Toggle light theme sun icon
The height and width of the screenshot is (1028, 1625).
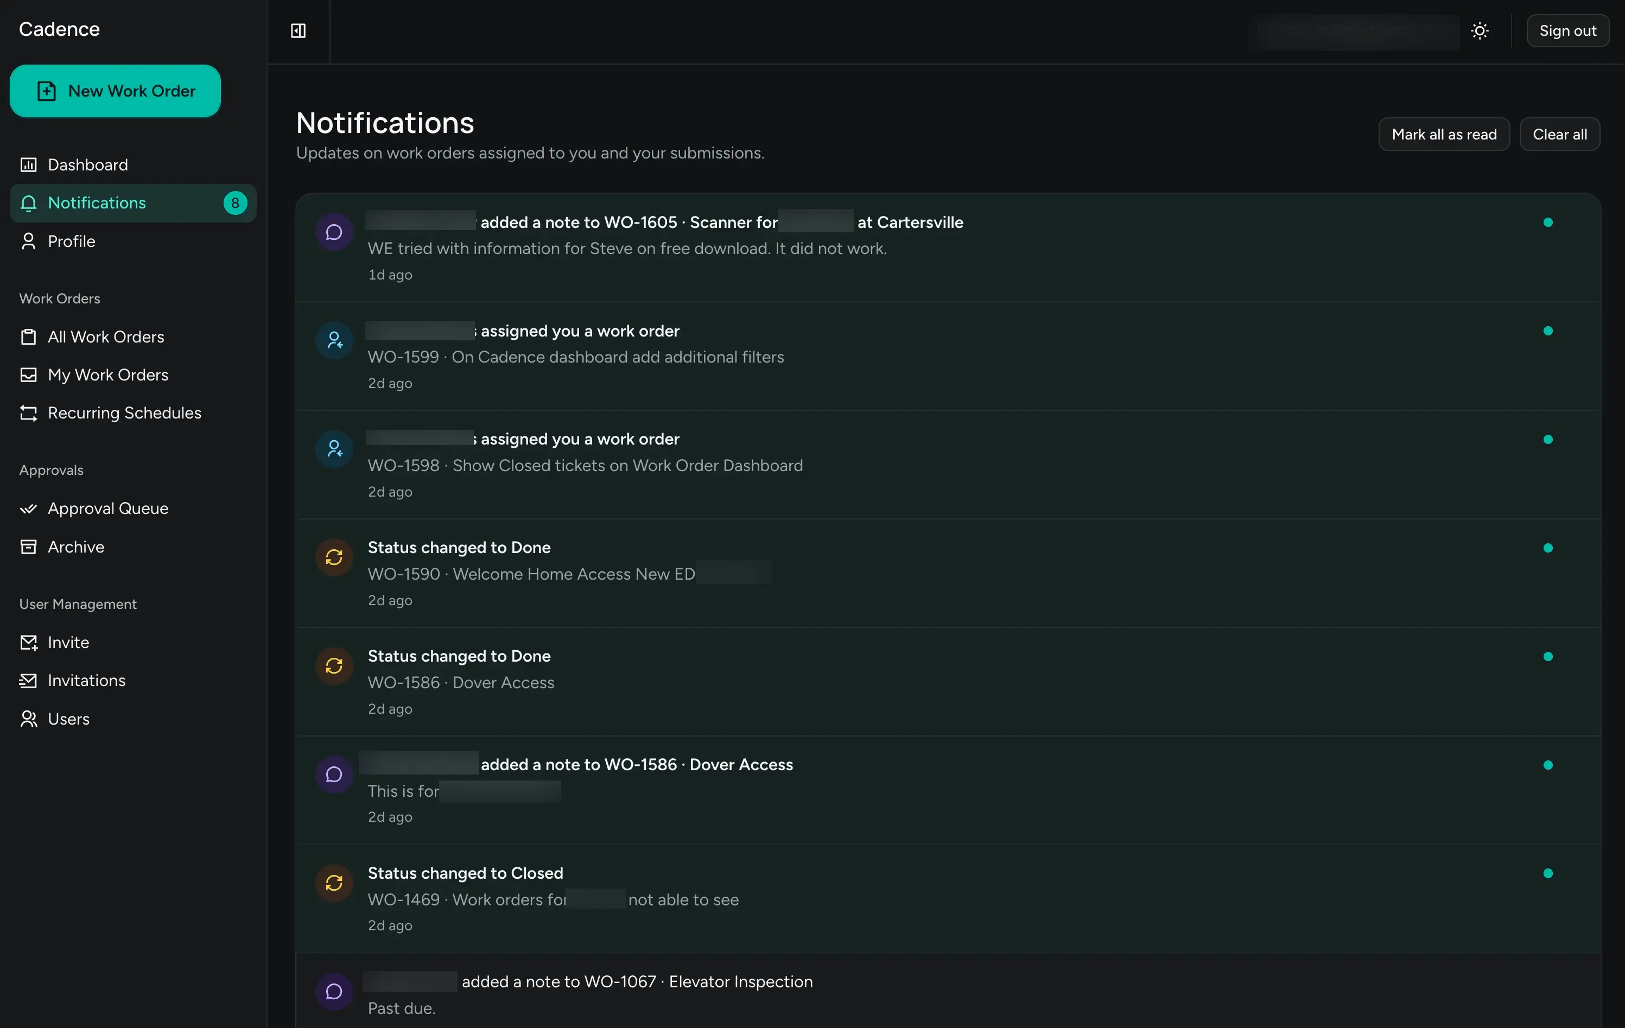(1479, 31)
